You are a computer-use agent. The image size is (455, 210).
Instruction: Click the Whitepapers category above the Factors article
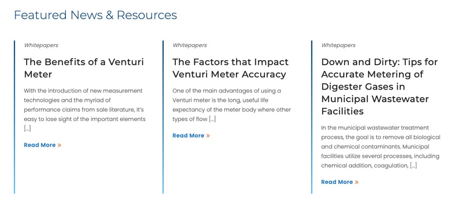click(189, 45)
